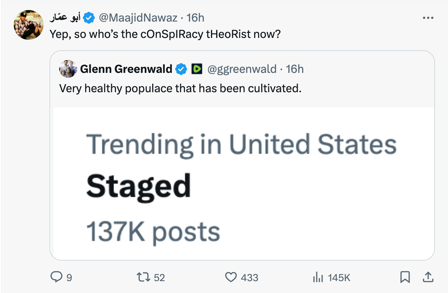448x293 pixels.
Task: Open the quoted tweet's 16h timestamp
Action: point(295,69)
